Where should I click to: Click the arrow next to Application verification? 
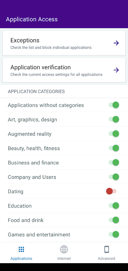(x=116, y=70)
